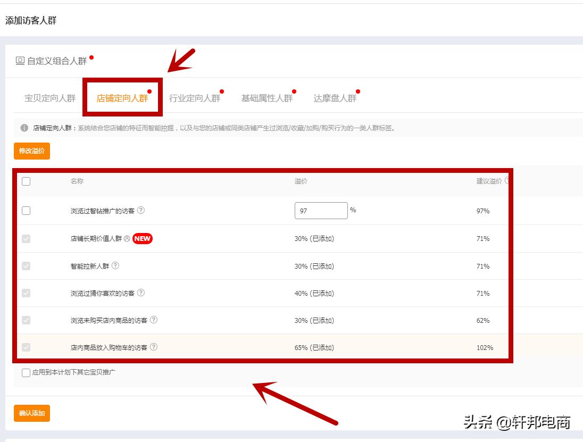Click the 修改溢价 button
583x442 pixels.
point(32,151)
